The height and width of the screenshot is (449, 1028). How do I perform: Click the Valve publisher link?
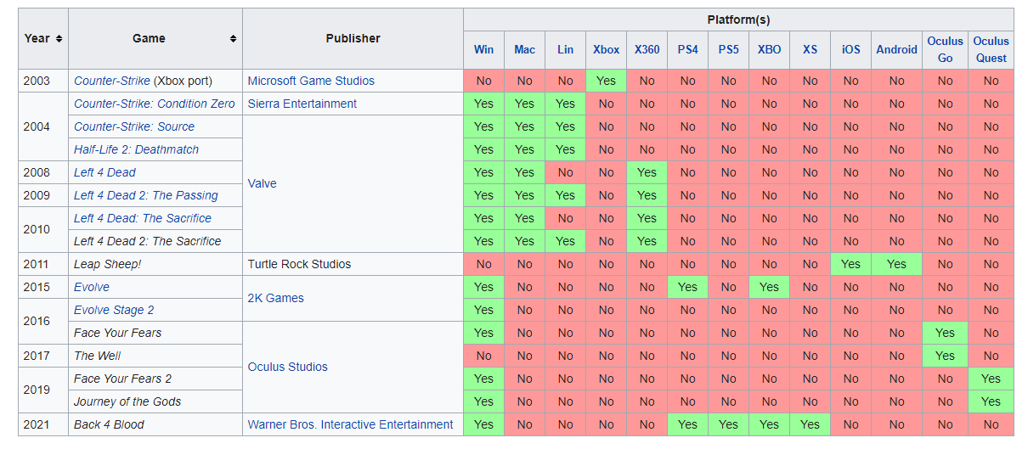click(x=262, y=183)
